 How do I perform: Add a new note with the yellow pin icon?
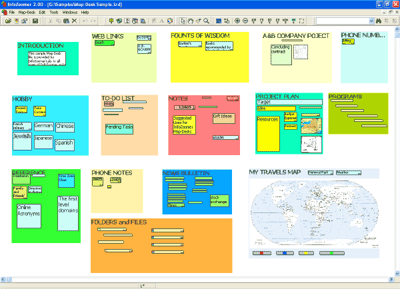pos(111,21)
